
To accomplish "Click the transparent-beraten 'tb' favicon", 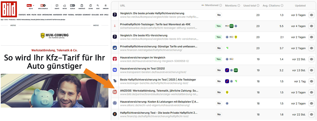I will 115,70.
